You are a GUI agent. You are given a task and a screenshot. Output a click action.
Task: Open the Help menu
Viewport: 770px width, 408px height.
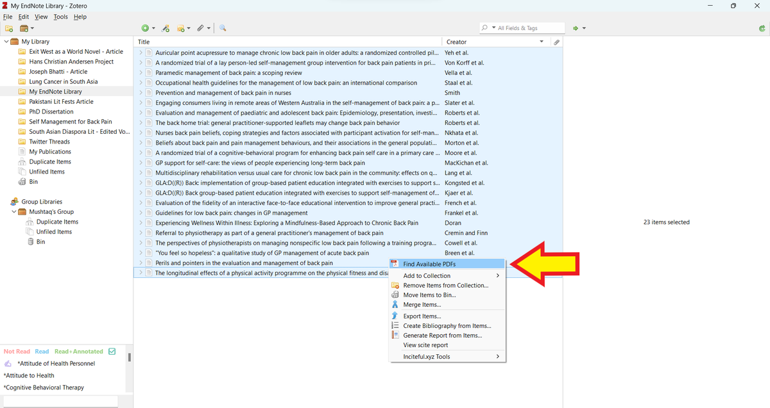(80, 17)
